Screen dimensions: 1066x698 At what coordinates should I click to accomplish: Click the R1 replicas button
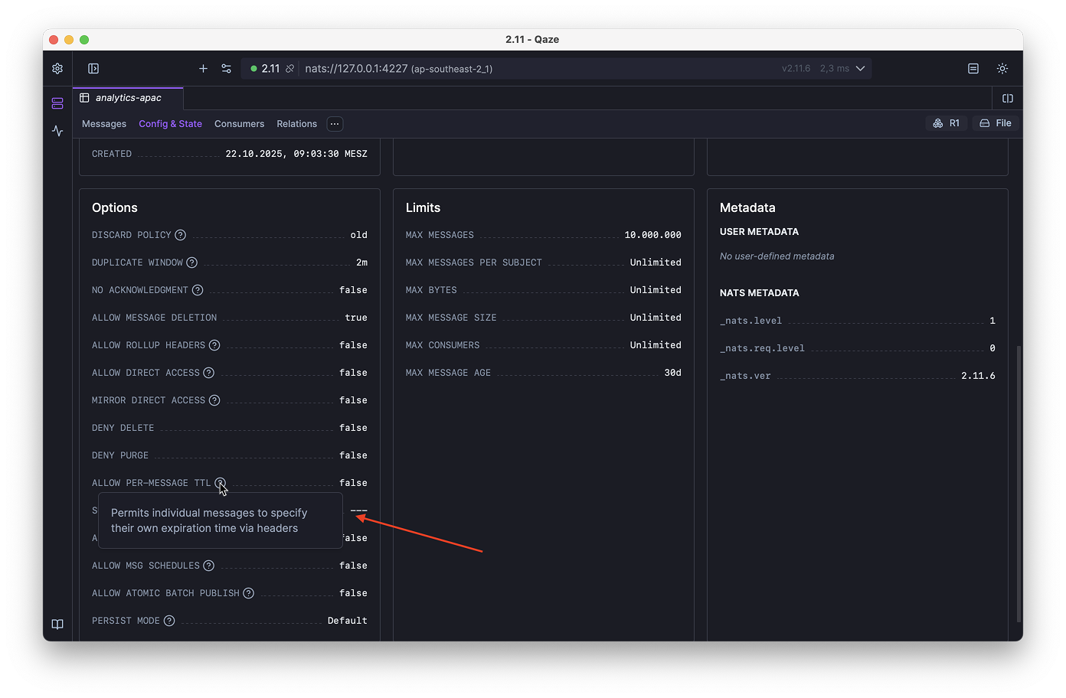[x=946, y=122]
